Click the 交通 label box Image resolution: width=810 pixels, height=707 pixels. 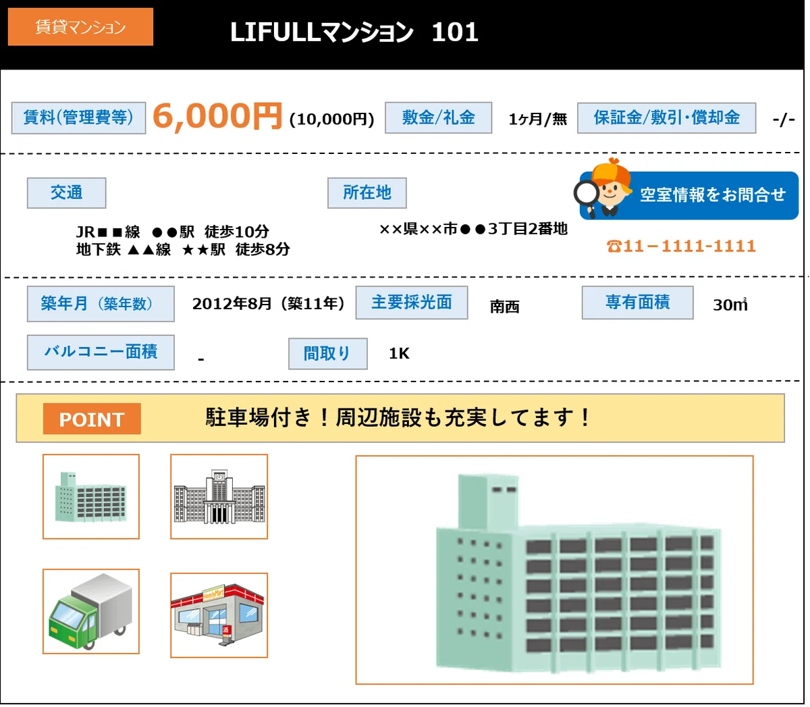pyautogui.click(x=66, y=193)
